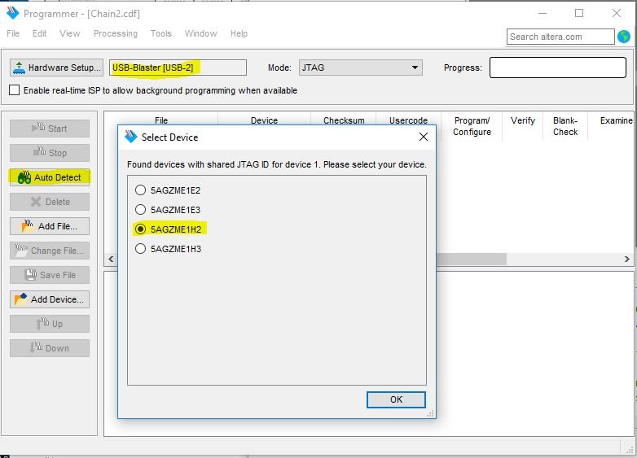Click the Program/Configure column header

coord(472,126)
